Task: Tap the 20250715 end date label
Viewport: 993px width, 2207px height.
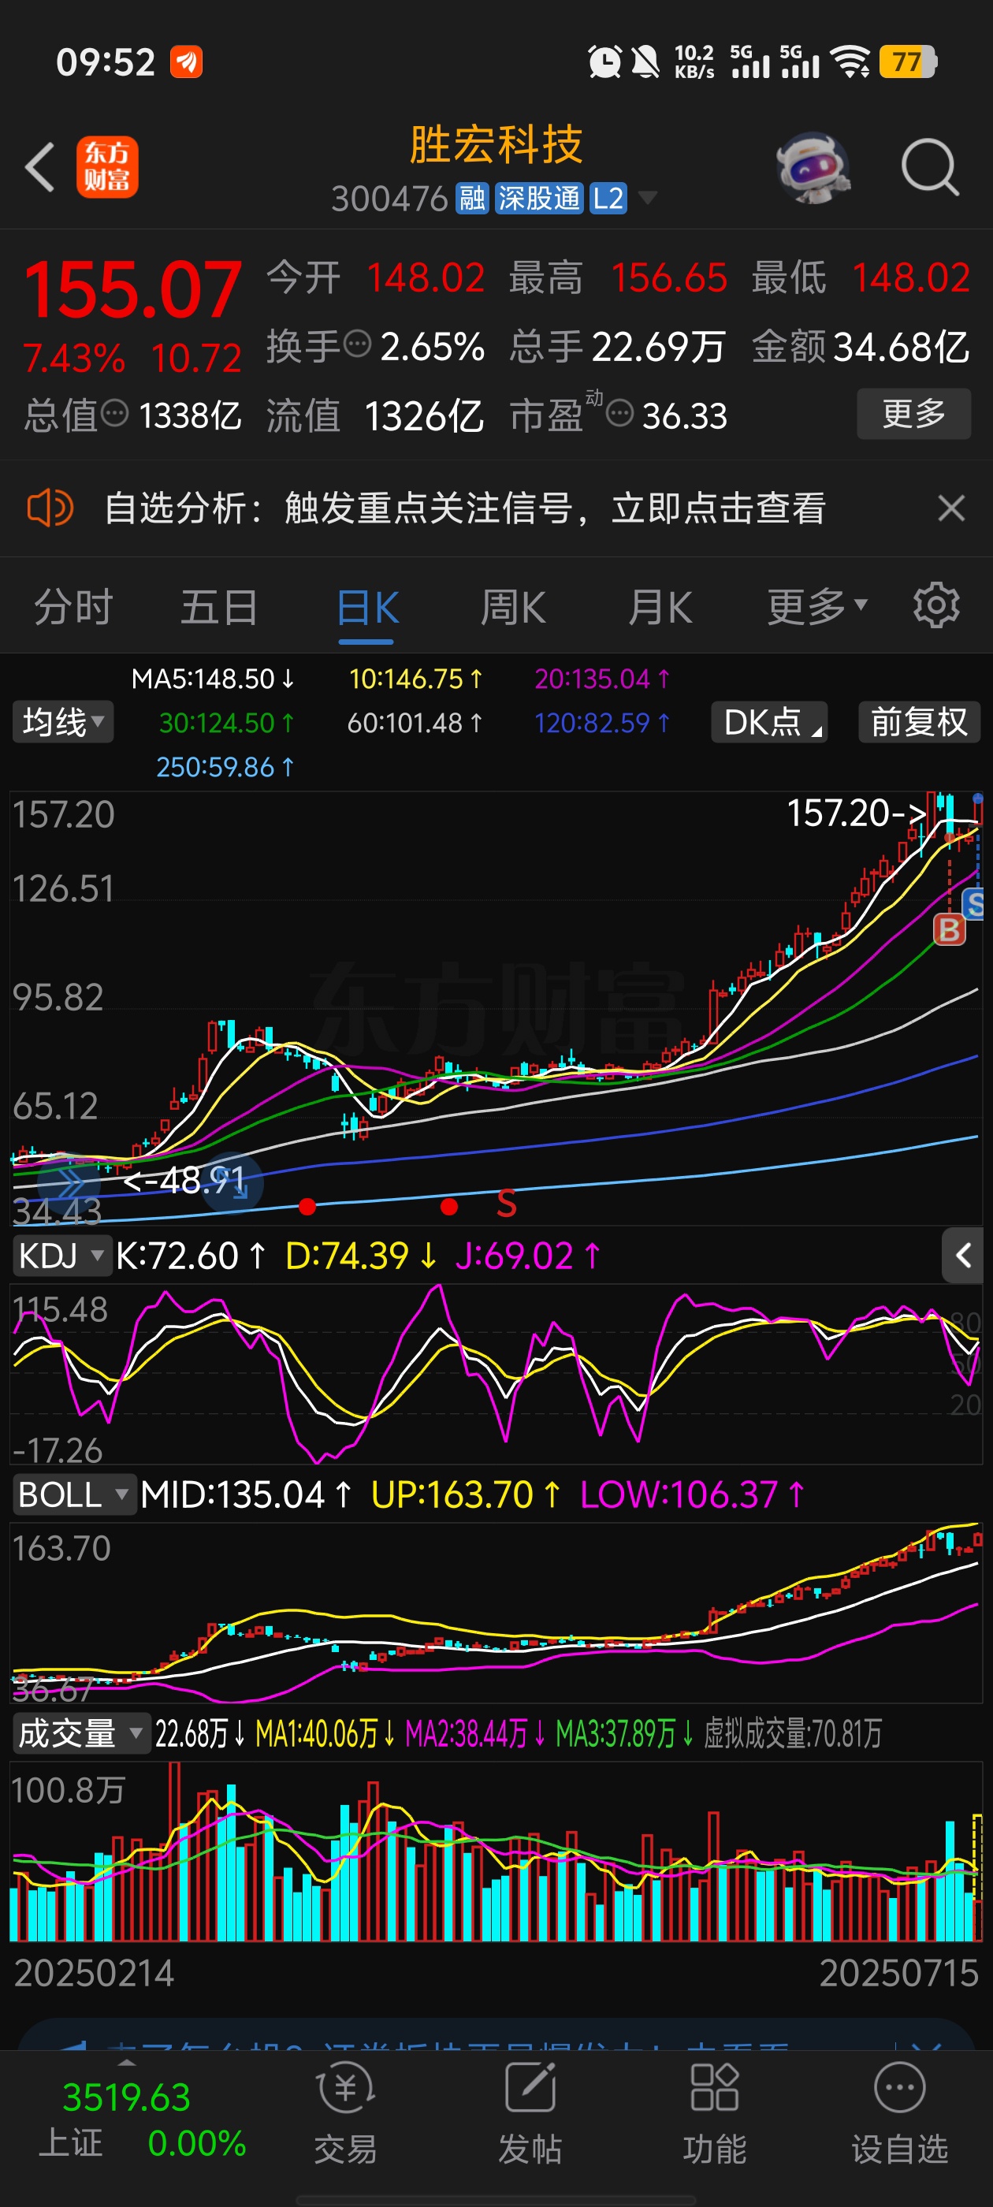Action: coord(898,1974)
